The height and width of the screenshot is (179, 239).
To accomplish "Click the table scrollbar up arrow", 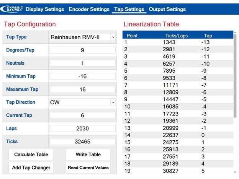I will 235,33.
